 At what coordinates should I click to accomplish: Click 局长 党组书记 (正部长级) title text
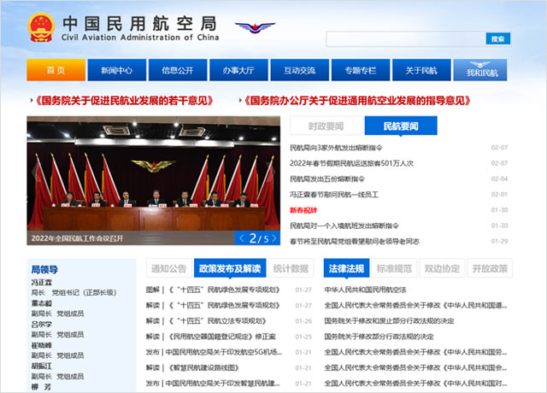point(74,292)
